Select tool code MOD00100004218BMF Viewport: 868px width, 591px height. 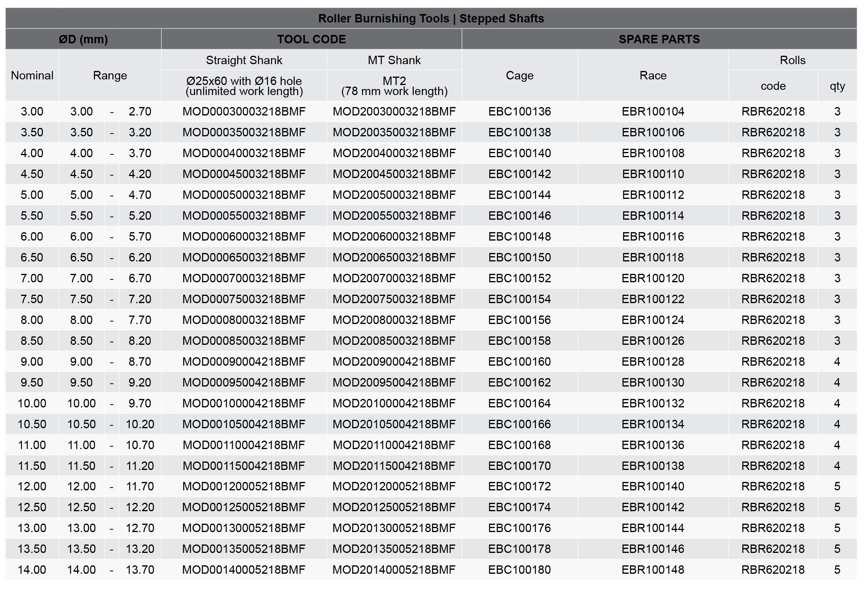244,403
